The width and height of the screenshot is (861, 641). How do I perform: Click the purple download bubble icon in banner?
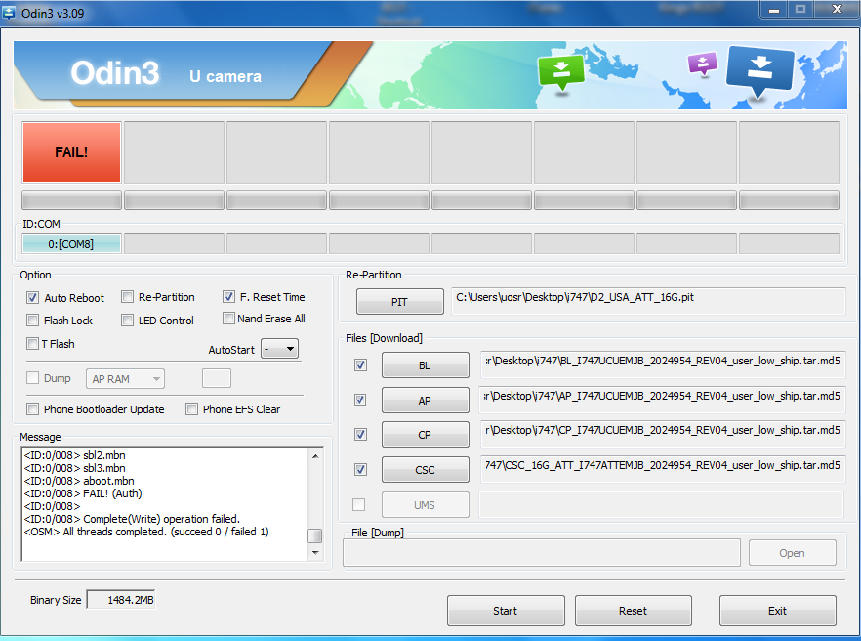click(x=702, y=64)
